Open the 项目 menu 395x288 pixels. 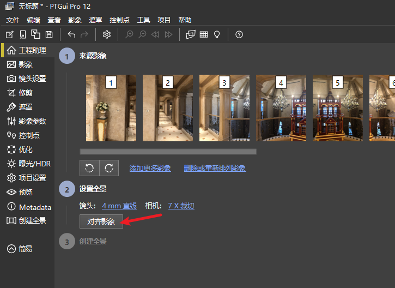pyautogui.click(x=164, y=20)
